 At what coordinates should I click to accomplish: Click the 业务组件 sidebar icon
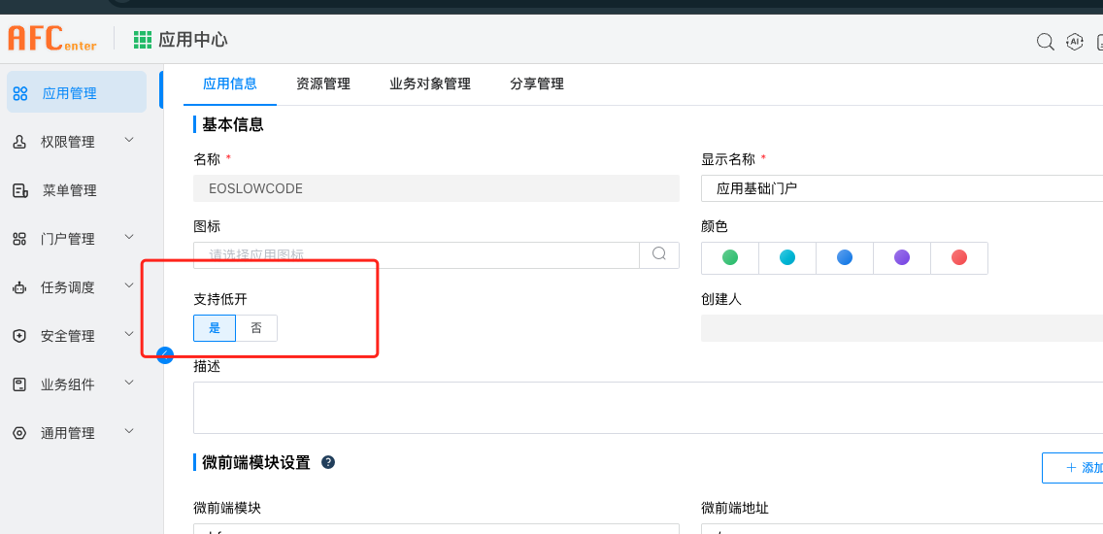pos(19,384)
